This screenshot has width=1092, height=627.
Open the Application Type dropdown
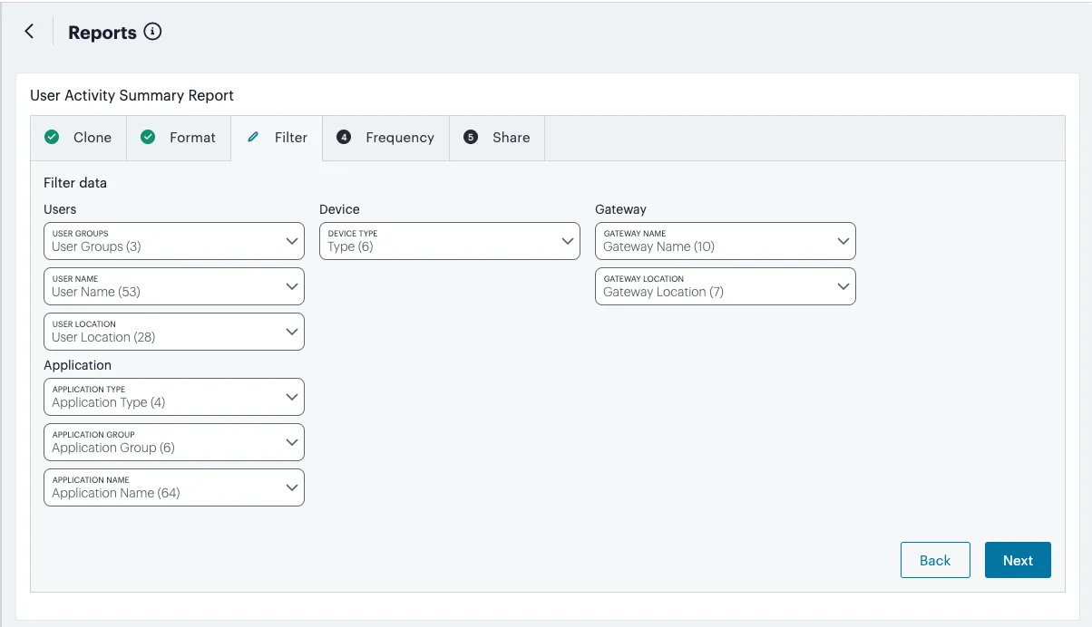click(x=174, y=397)
